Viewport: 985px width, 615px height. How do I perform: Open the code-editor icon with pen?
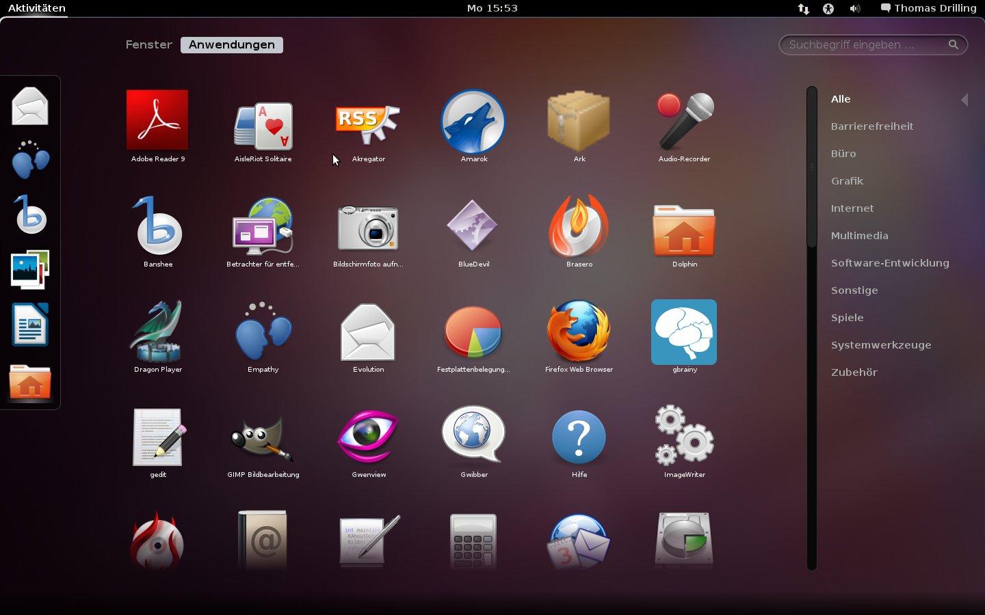[x=368, y=541]
